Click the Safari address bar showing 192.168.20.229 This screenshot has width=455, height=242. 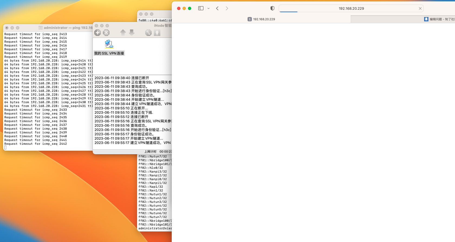351,8
